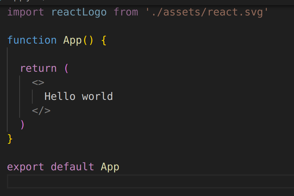294x196 pixels.
Task: Place cursor on the word Hello
Action: pos(60,96)
